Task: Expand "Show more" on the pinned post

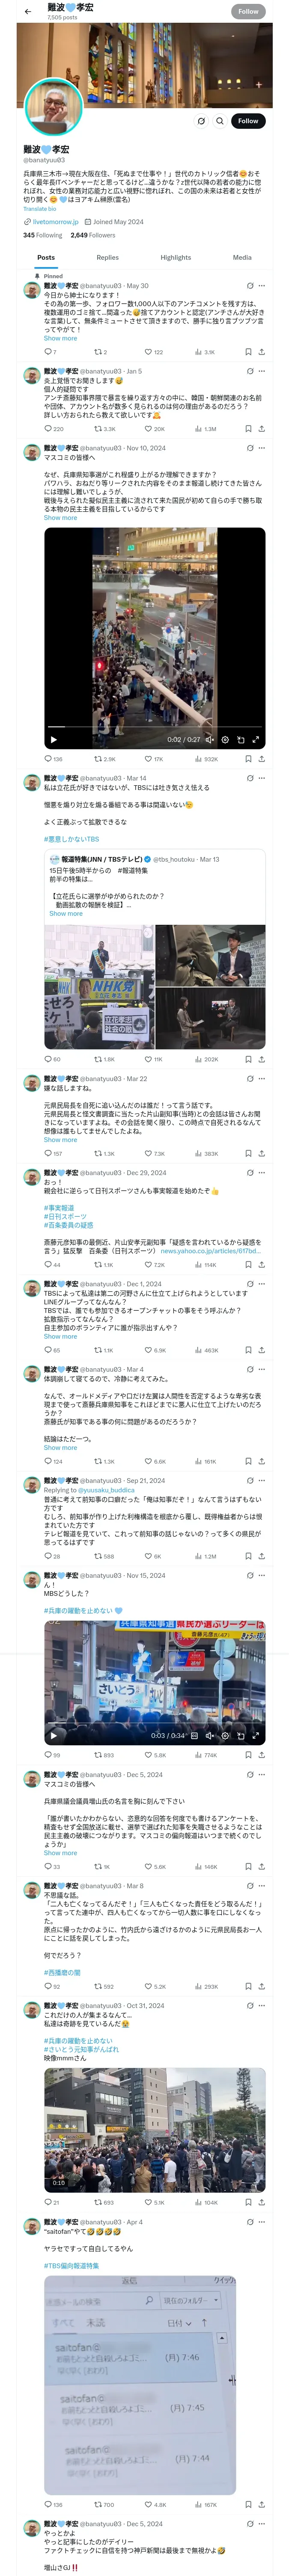Action: click(x=60, y=338)
